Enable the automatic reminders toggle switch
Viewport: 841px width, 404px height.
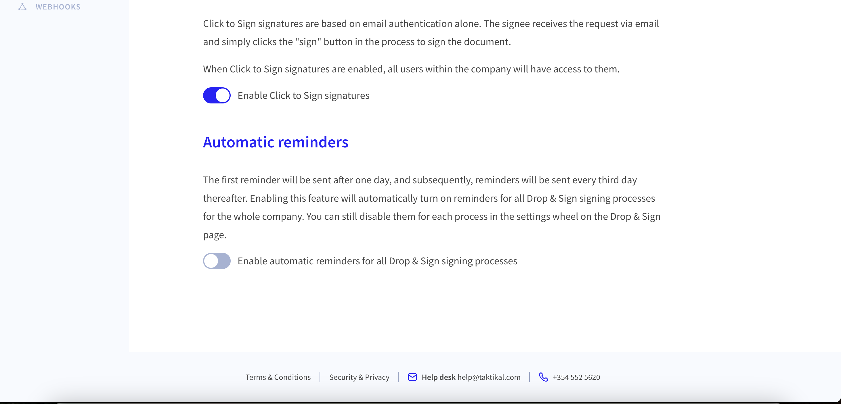pos(217,261)
